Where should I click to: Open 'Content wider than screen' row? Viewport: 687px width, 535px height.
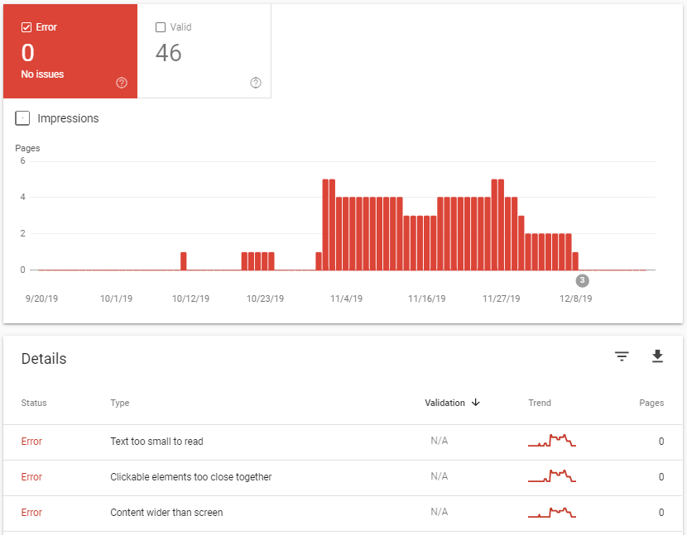tap(343, 514)
